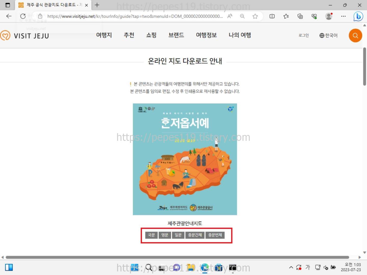367x275 pixels.
Task: Open the Bing Chat sidebar icon
Action: (358, 17)
